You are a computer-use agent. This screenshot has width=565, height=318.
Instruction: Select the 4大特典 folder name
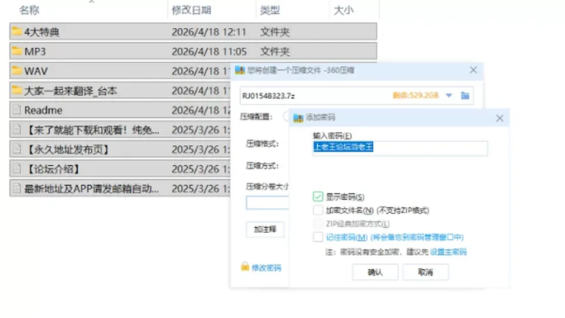pos(42,32)
